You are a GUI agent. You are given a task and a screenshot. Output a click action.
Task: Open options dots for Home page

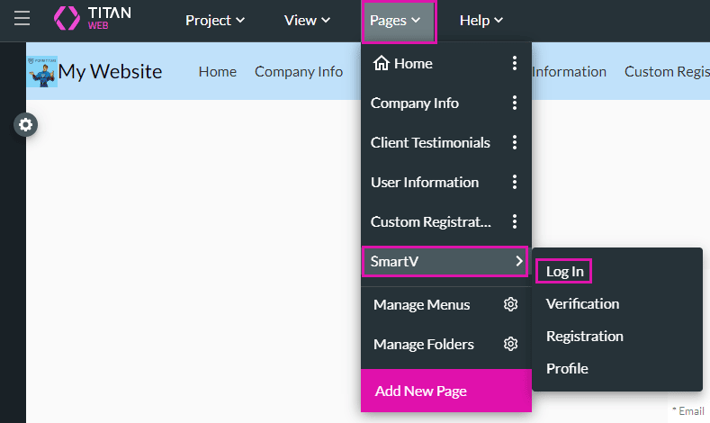click(515, 63)
